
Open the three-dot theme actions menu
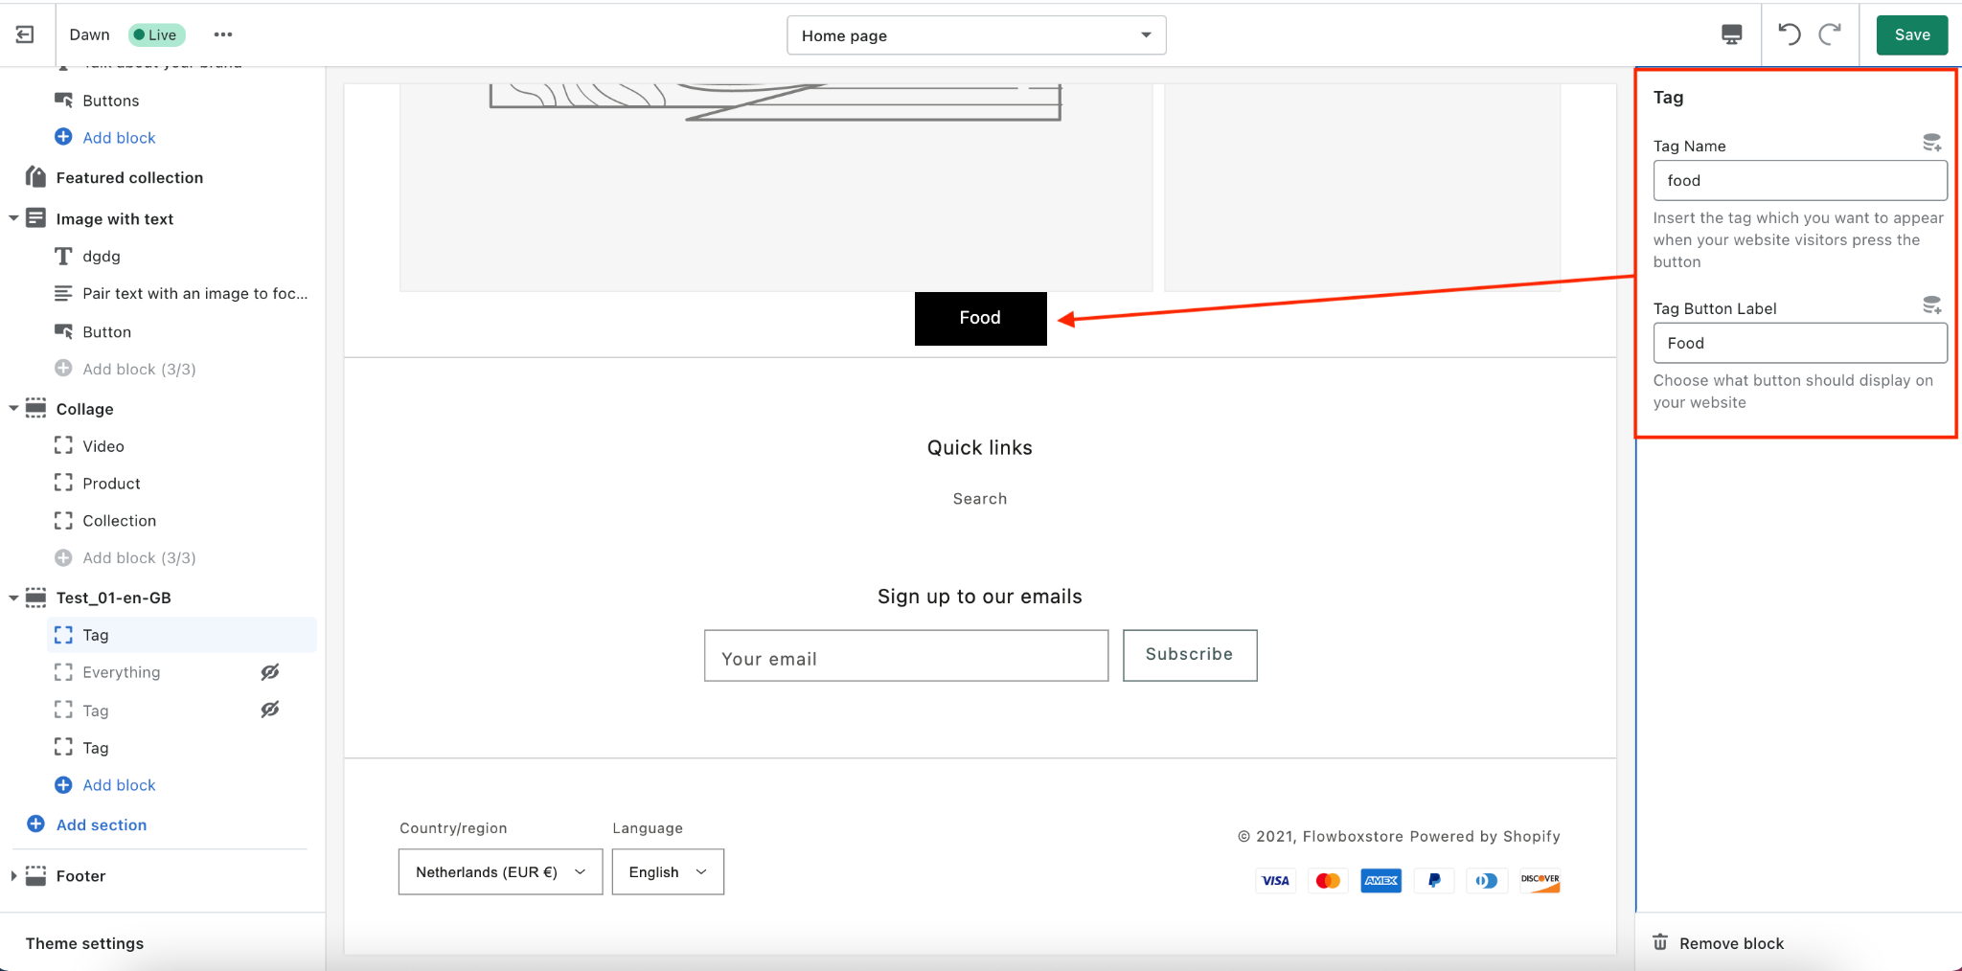[223, 34]
